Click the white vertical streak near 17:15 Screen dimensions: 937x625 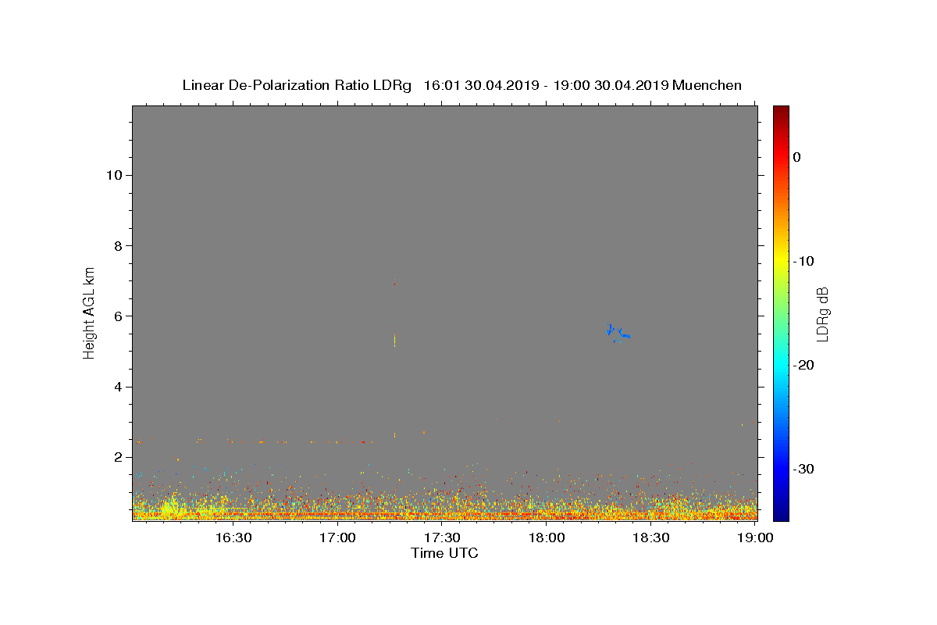point(394,340)
